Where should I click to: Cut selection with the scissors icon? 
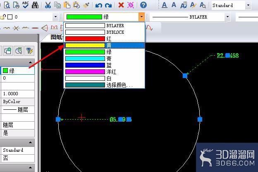pos(48,5)
